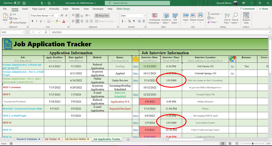Increase font size with larger A
The image size is (272, 146).
[62, 15]
